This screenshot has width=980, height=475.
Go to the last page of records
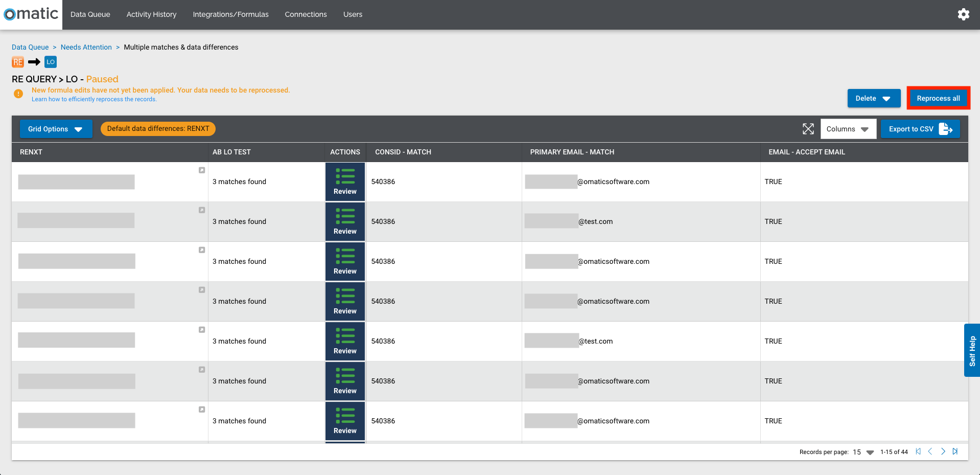tap(955, 451)
